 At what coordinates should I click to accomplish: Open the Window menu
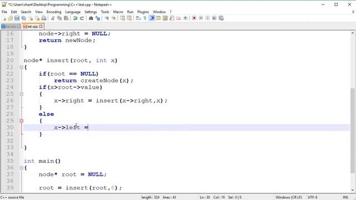(159, 12)
